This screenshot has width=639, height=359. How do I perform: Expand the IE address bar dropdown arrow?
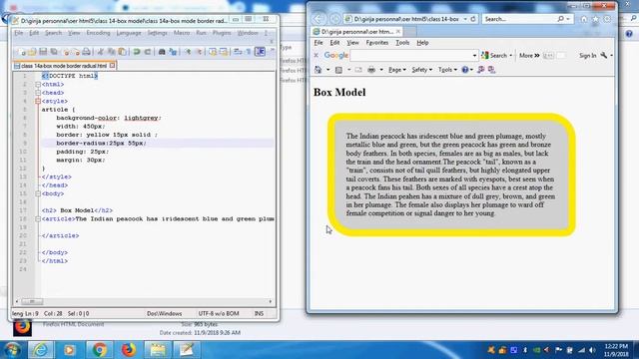click(x=465, y=19)
